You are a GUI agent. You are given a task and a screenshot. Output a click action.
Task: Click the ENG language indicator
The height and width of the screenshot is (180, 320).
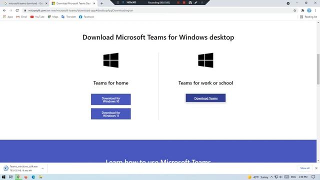[293, 177]
